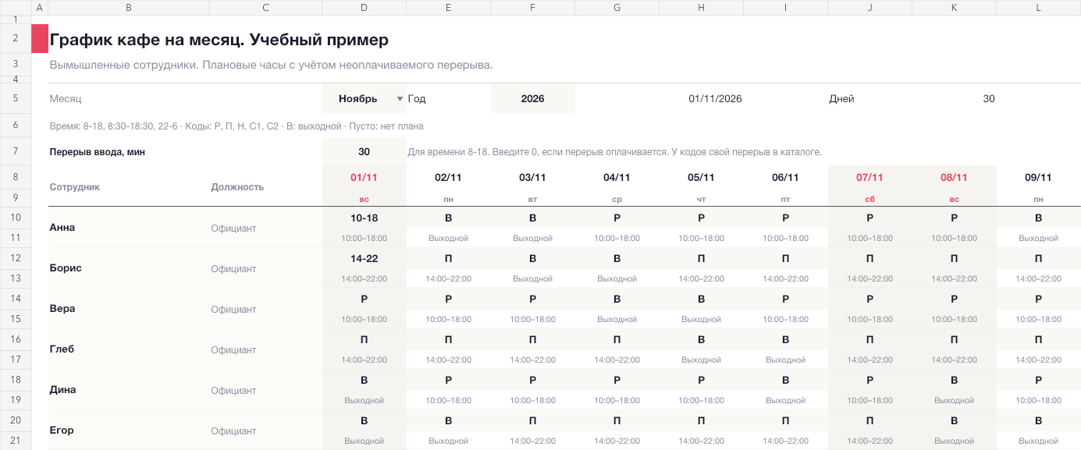Select row header 5
The image size is (1081, 450).
pyautogui.click(x=16, y=99)
